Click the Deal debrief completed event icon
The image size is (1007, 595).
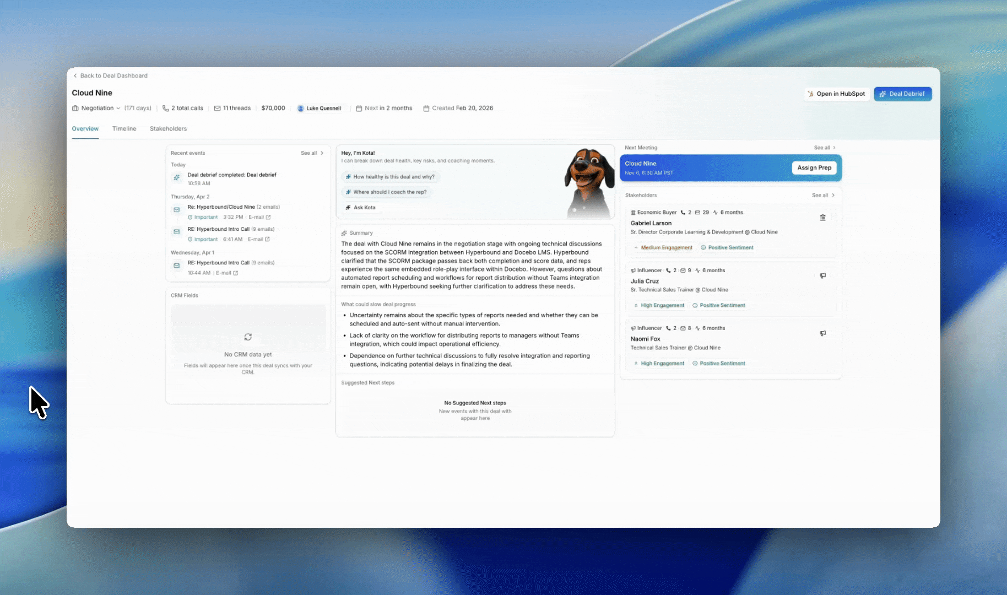pyautogui.click(x=176, y=177)
